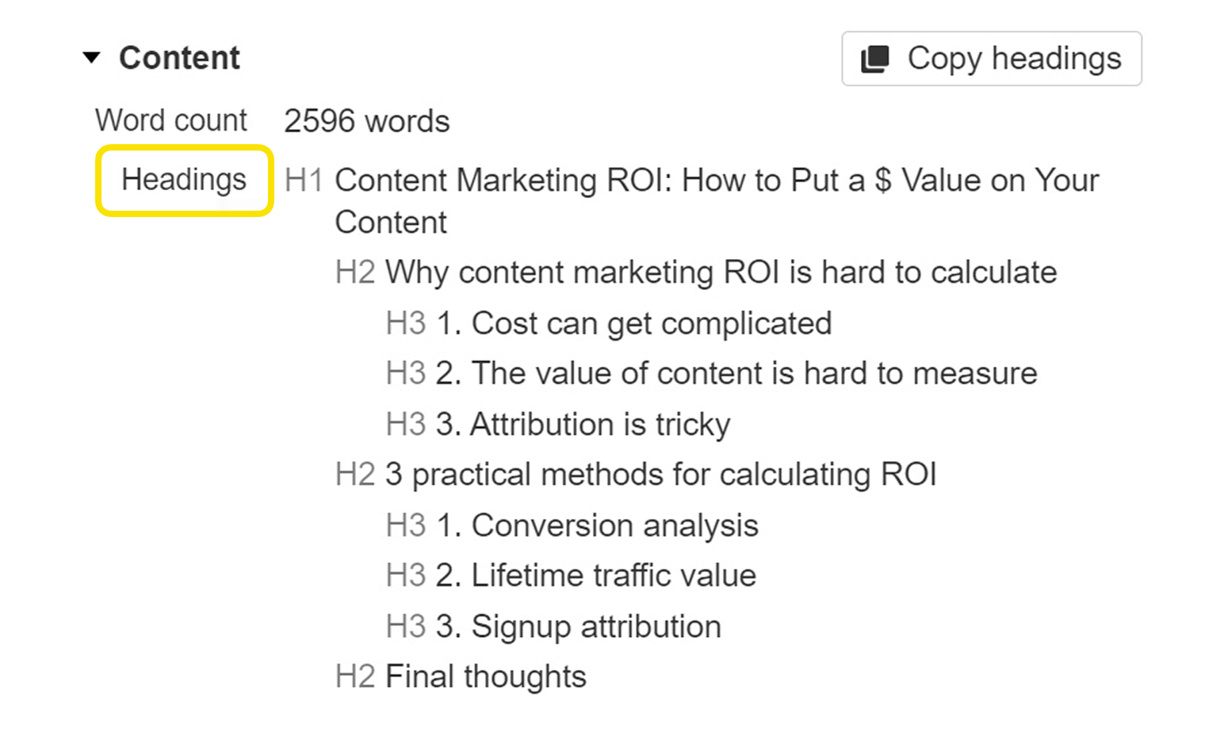
Task: Click the H2 tag beside Final thoughts
Action: [355, 676]
